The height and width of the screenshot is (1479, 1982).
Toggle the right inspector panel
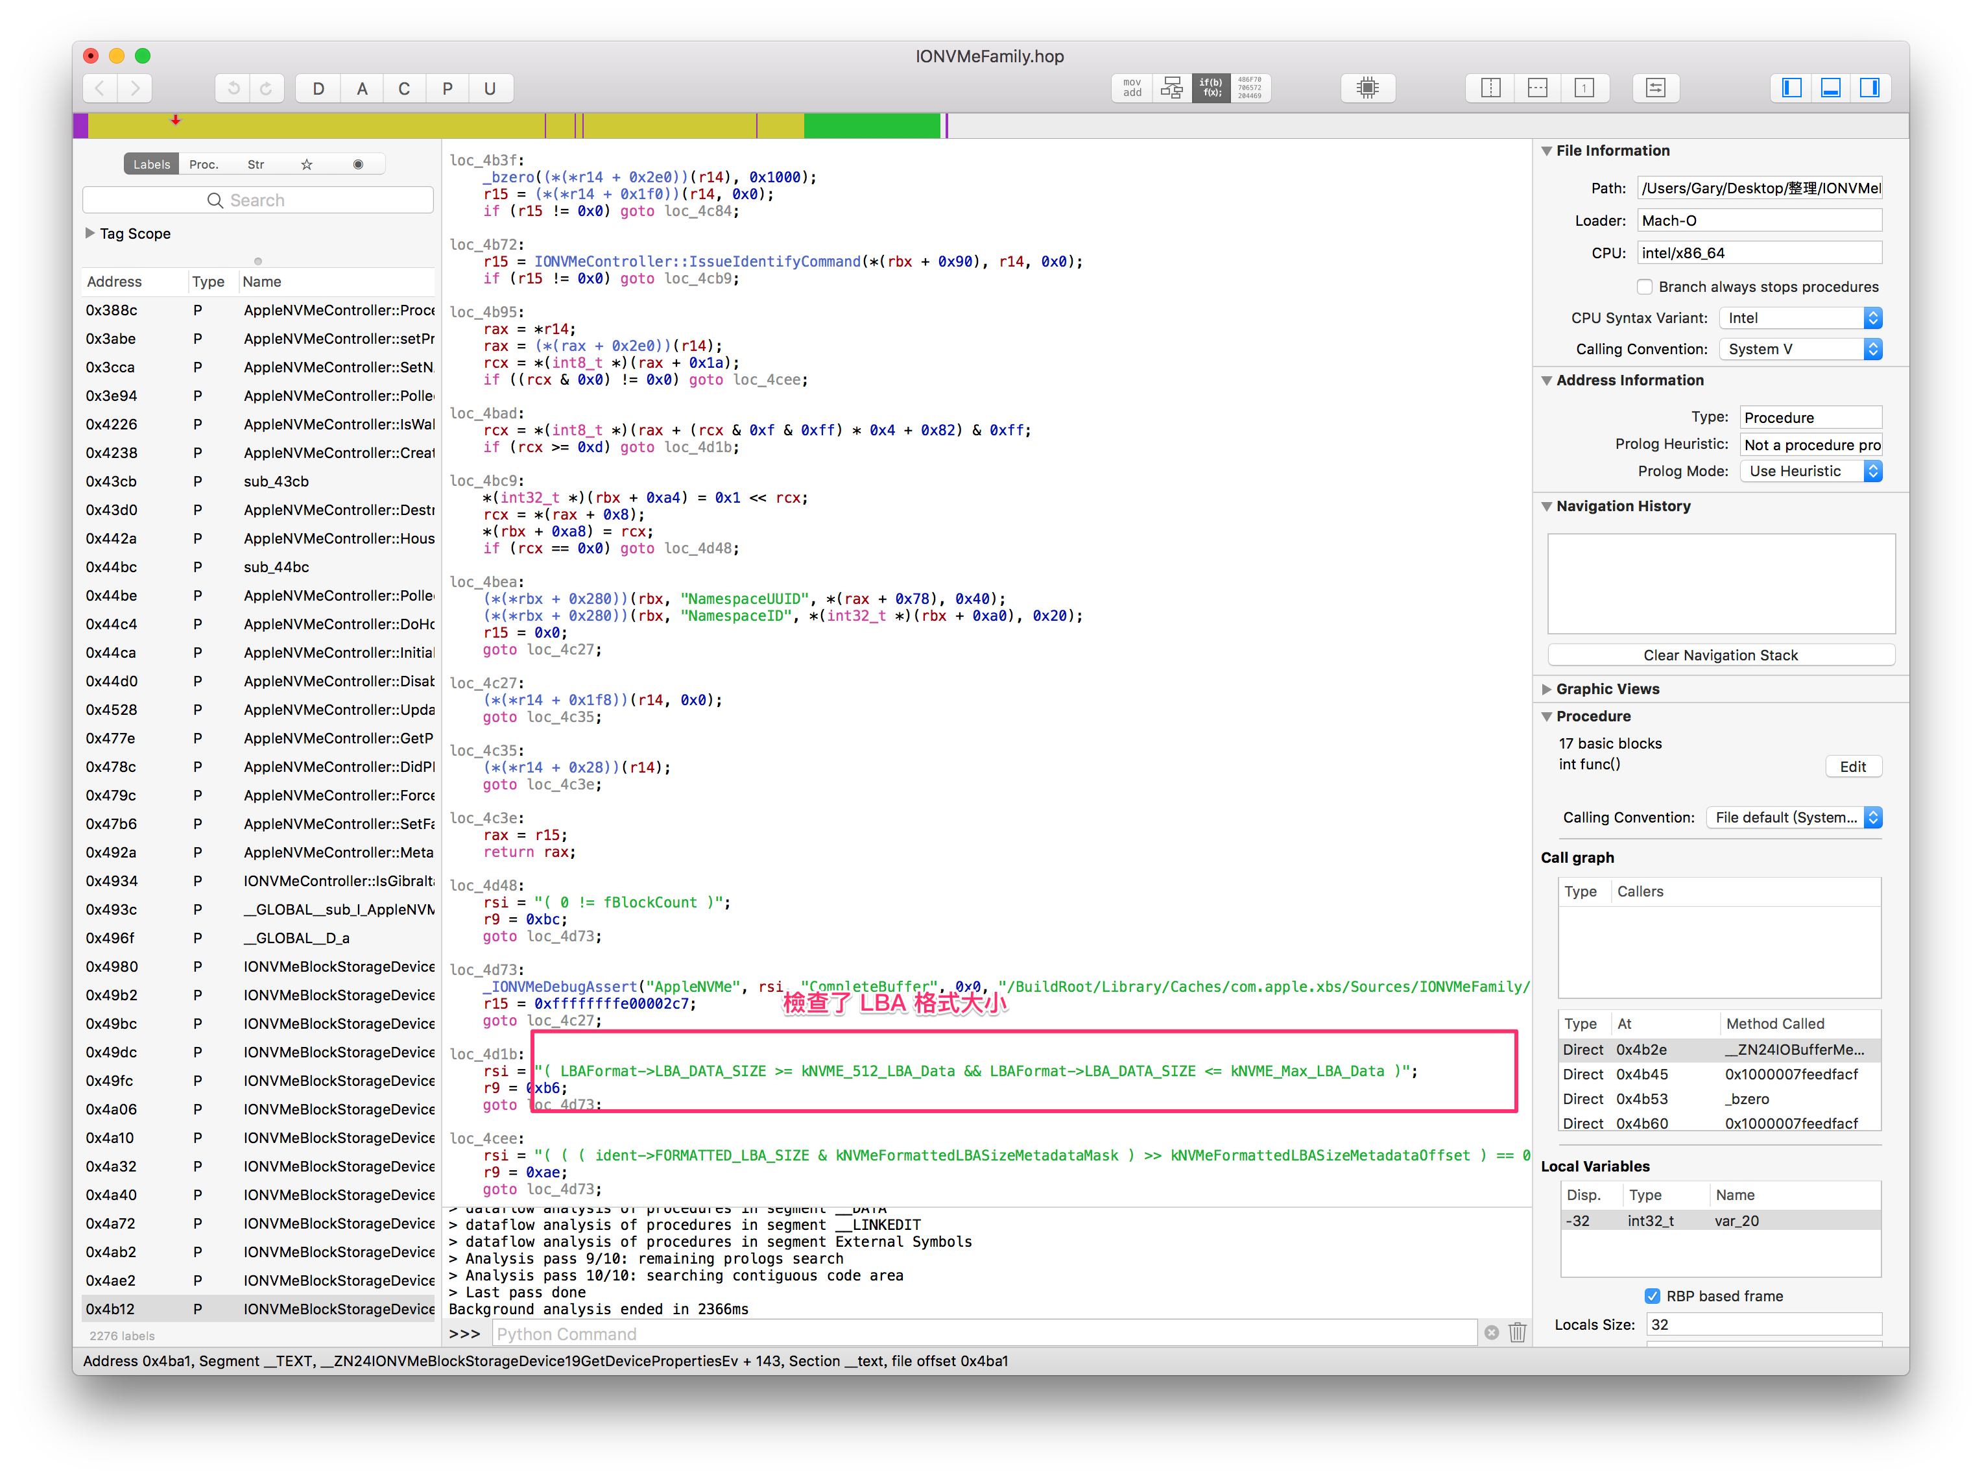[1870, 88]
